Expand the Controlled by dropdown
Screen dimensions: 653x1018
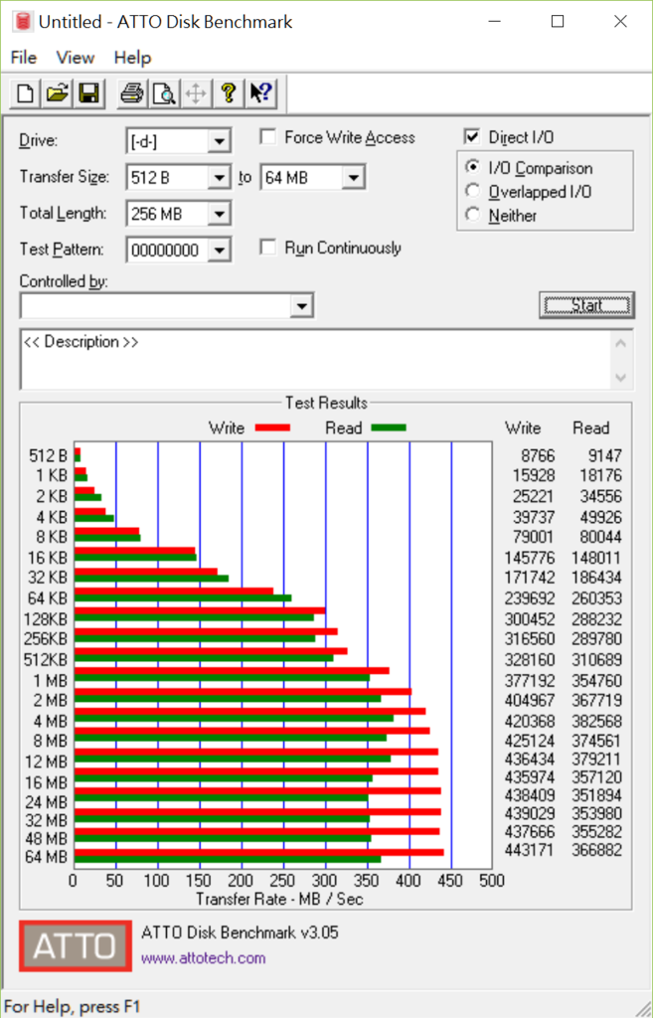pyautogui.click(x=302, y=306)
